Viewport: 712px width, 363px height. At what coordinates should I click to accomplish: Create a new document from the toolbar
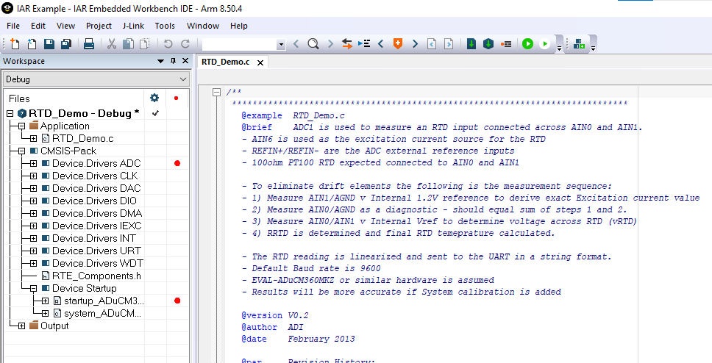pos(15,44)
